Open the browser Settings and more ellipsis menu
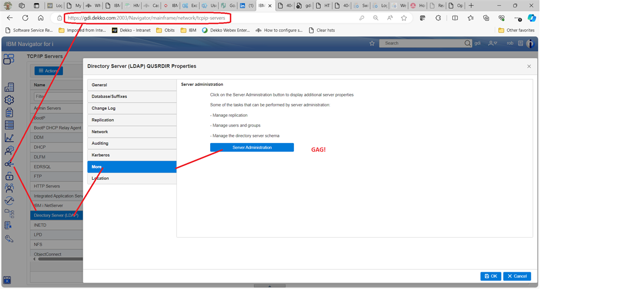The image size is (621, 295). [x=517, y=18]
